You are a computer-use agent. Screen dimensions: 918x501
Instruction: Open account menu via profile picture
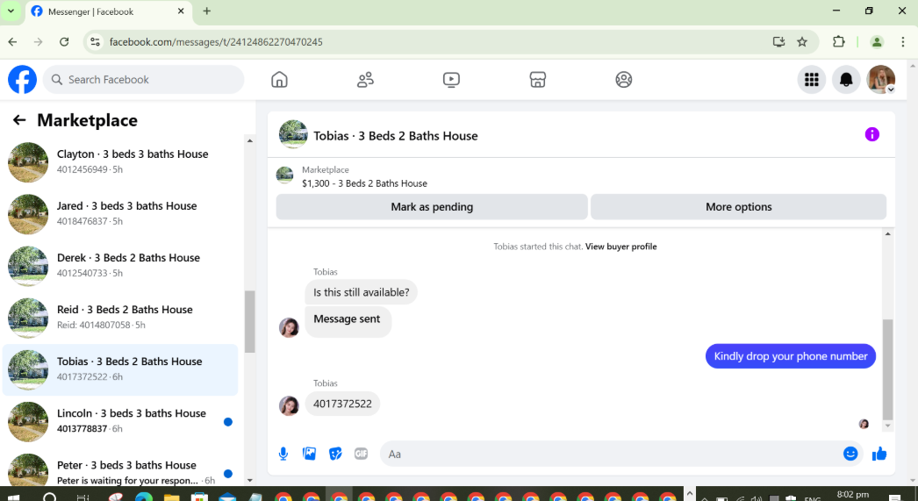click(880, 80)
